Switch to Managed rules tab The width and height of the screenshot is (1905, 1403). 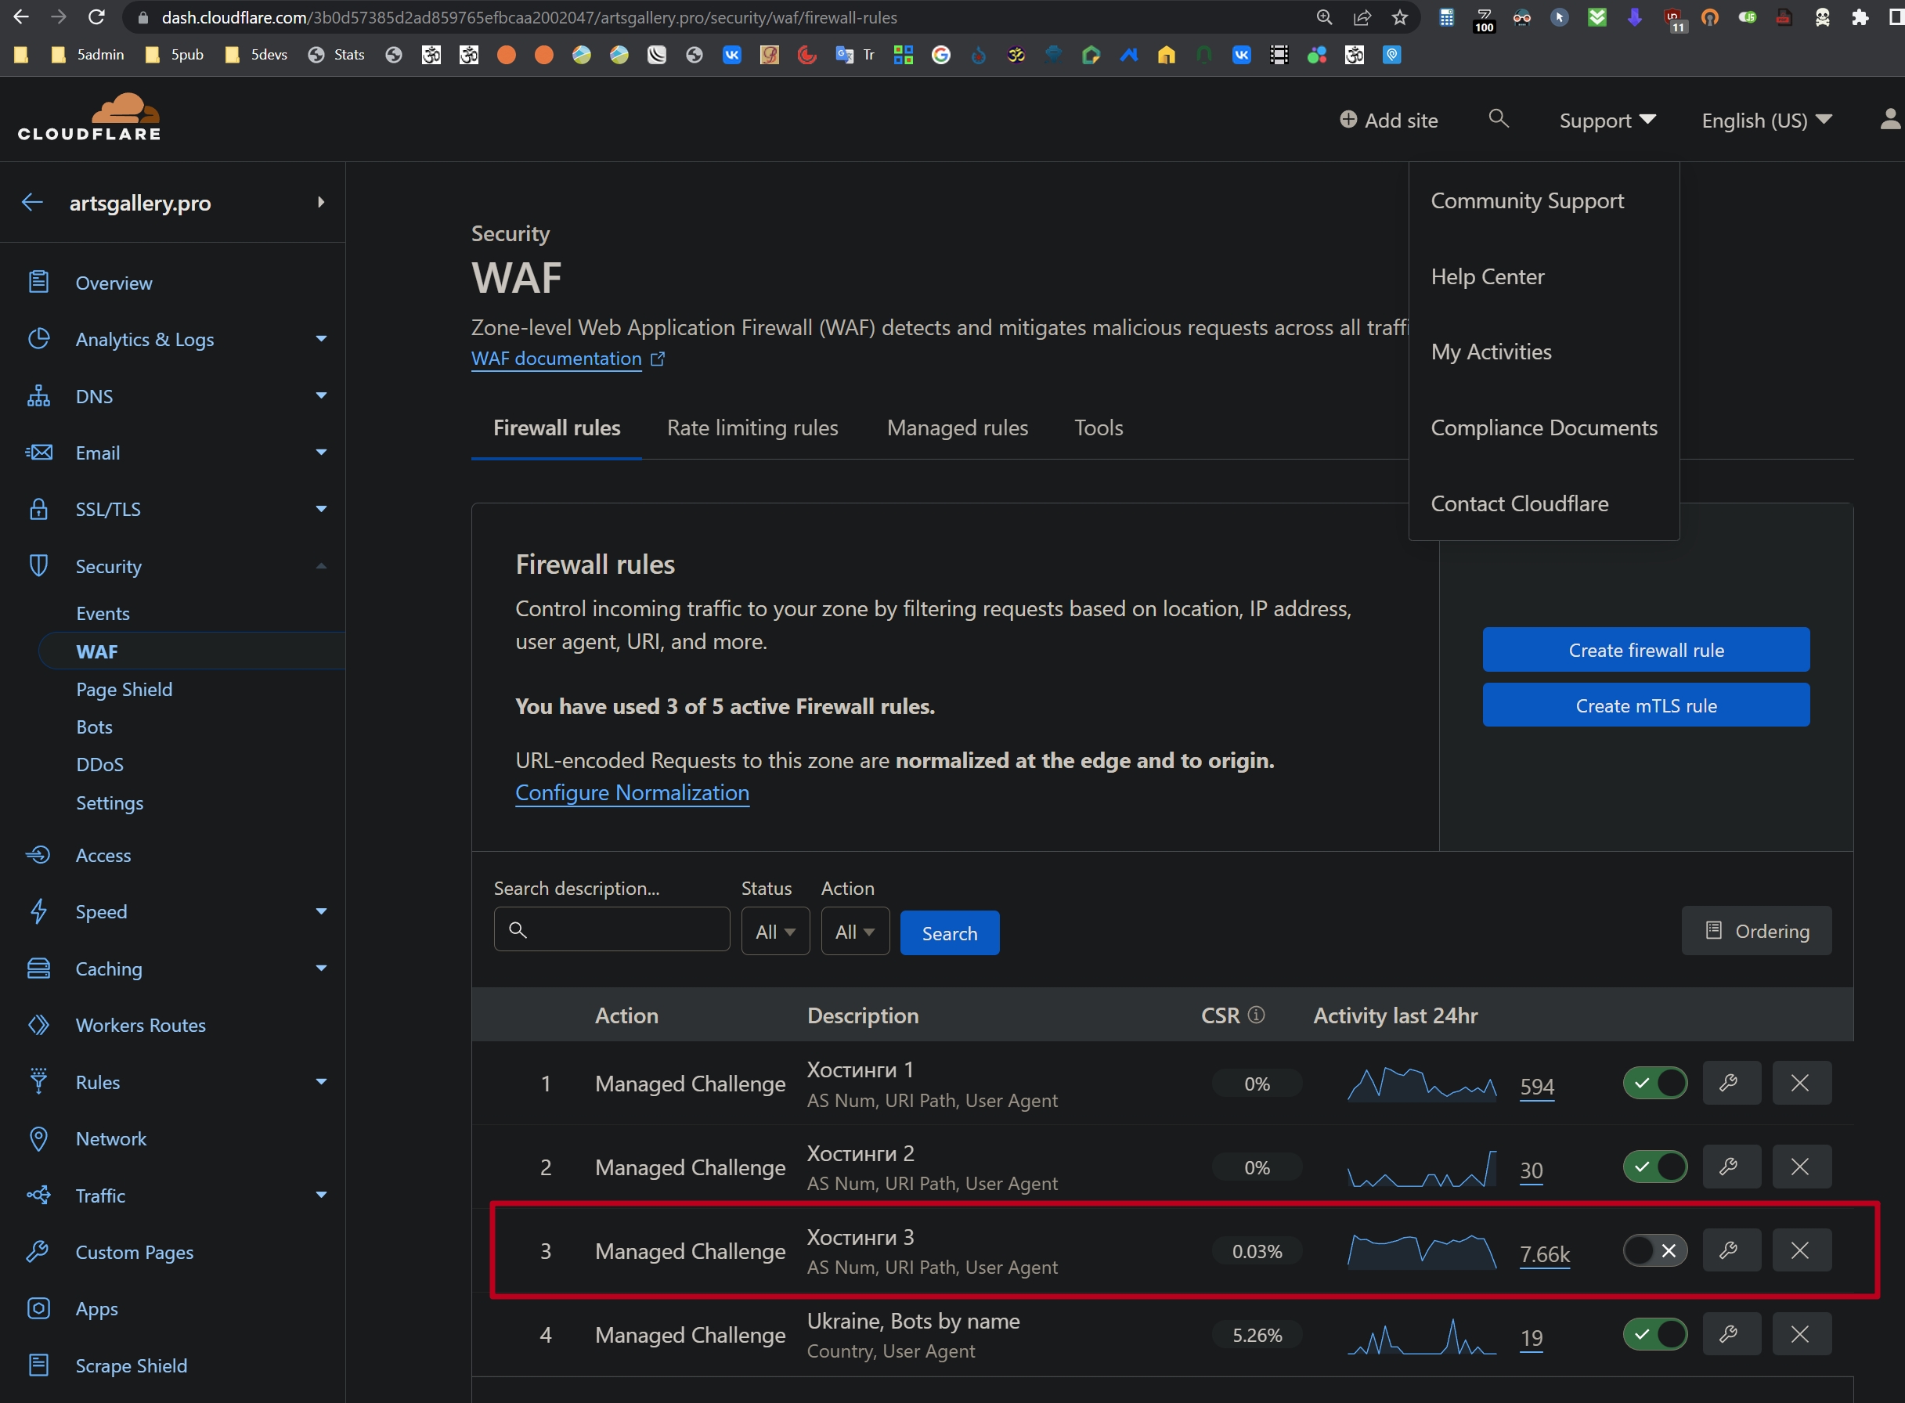tap(957, 427)
